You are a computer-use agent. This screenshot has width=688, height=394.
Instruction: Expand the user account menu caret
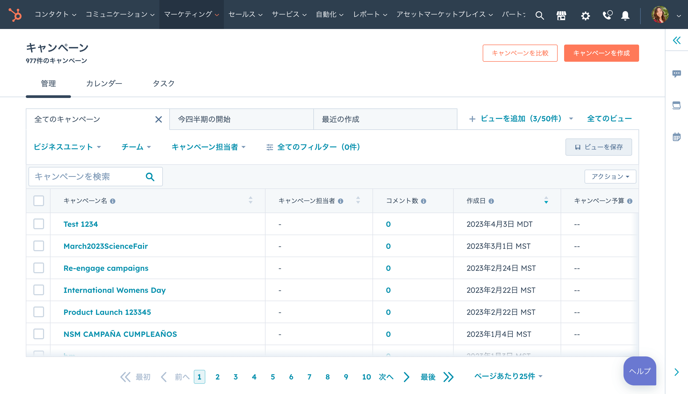pyautogui.click(x=679, y=16)
